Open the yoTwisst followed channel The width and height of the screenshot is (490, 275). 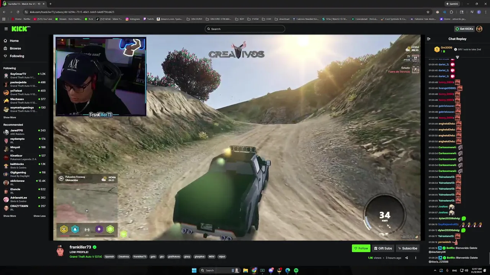[24, 92]
